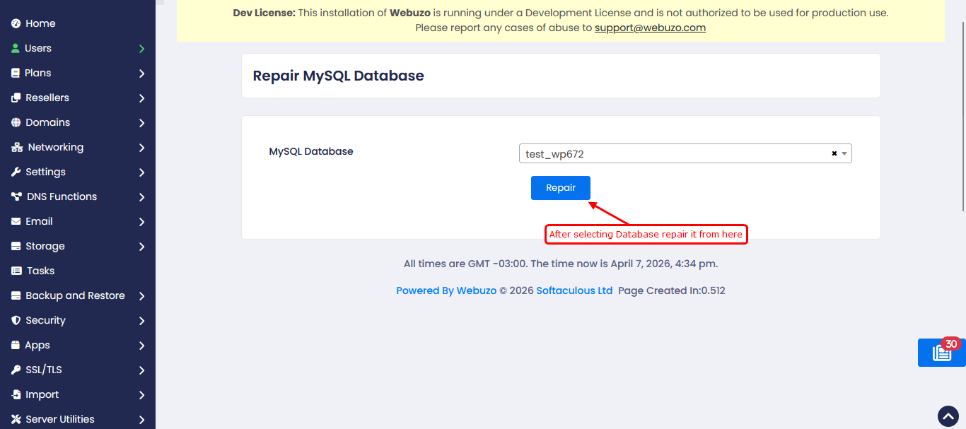Follow the Softaculous Ltd link
Viewport: 966px width, 429px height.
[x=574, y=290]
